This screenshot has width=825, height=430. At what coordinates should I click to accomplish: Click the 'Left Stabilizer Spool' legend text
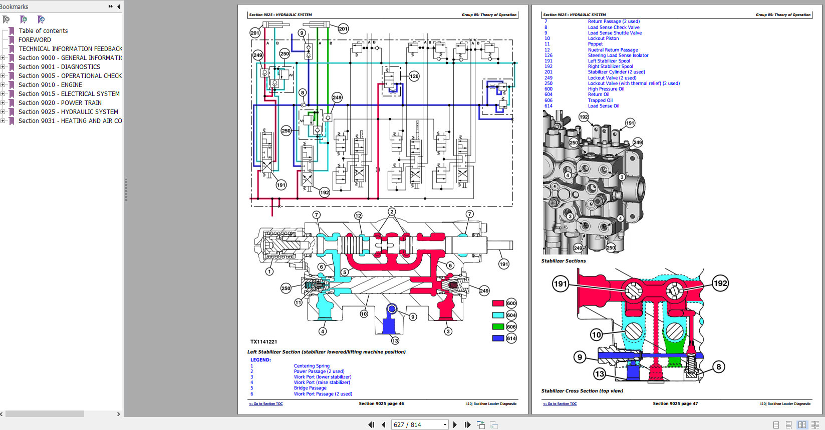pyautogui.click(x=609, y=61)
